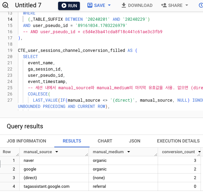The height and width of the screenshot is (194, 203).
Task: Click the share person-add icon
Action: [x=164, y=5]
